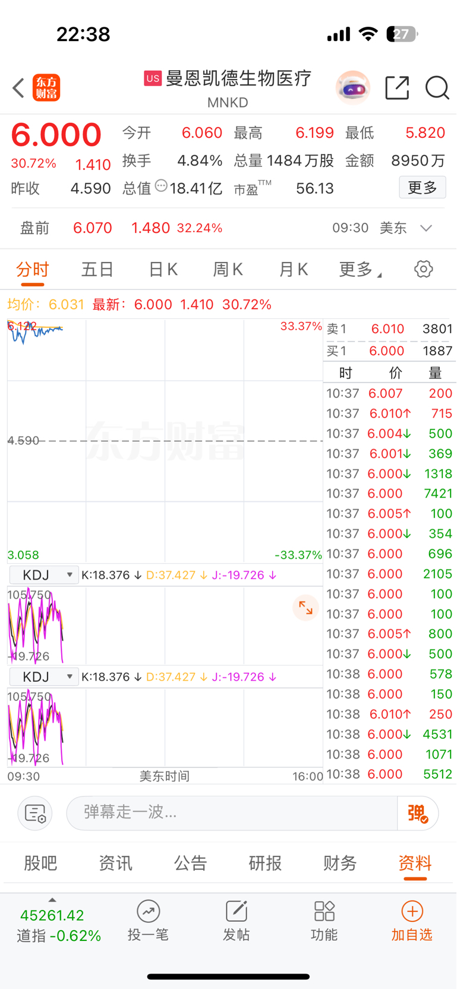The height and width of the screenshot is (989, 457).
Task: Select trade row with volume 4531
Action: click(x=389, y=734)
